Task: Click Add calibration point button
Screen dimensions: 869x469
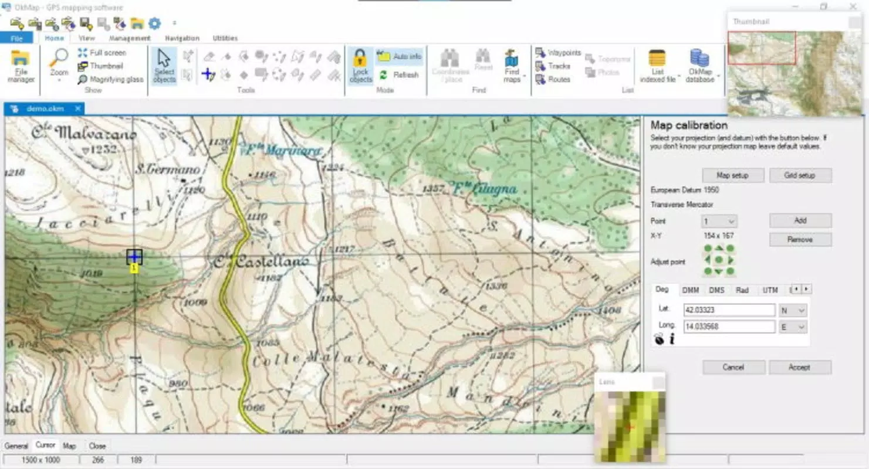Action: pos(800,220)
